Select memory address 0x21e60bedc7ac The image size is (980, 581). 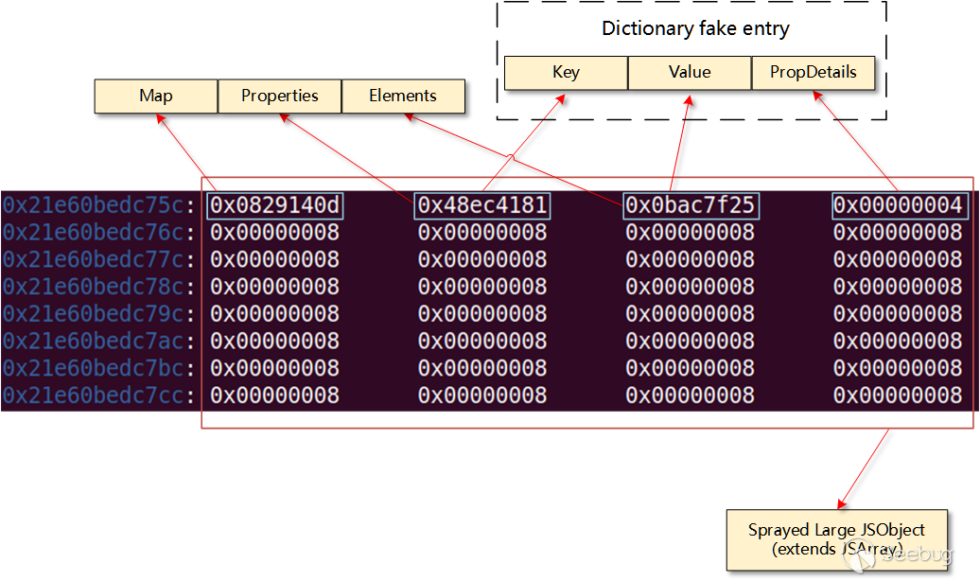(100, 342)
